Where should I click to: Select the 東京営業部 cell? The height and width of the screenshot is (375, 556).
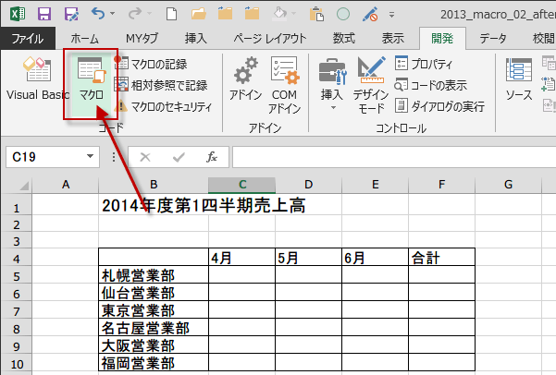[x=154, y=310]
